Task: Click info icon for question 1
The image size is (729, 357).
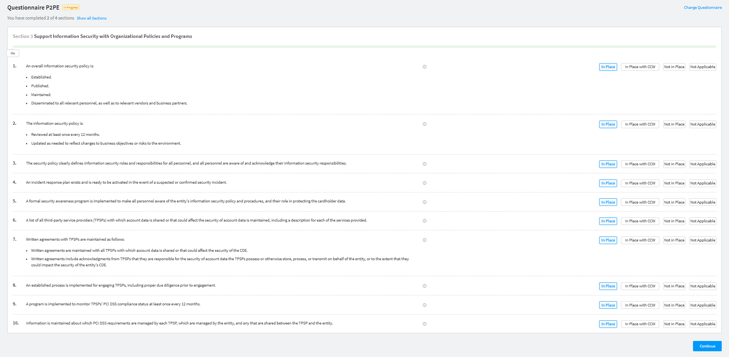Action: (x=424, y=67)
